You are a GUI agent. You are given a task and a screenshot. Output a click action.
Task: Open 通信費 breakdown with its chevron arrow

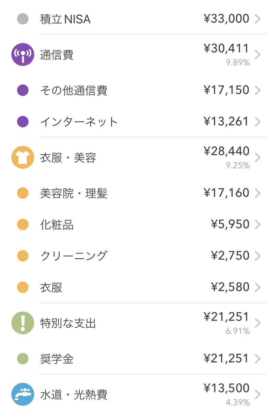point(258,54)
